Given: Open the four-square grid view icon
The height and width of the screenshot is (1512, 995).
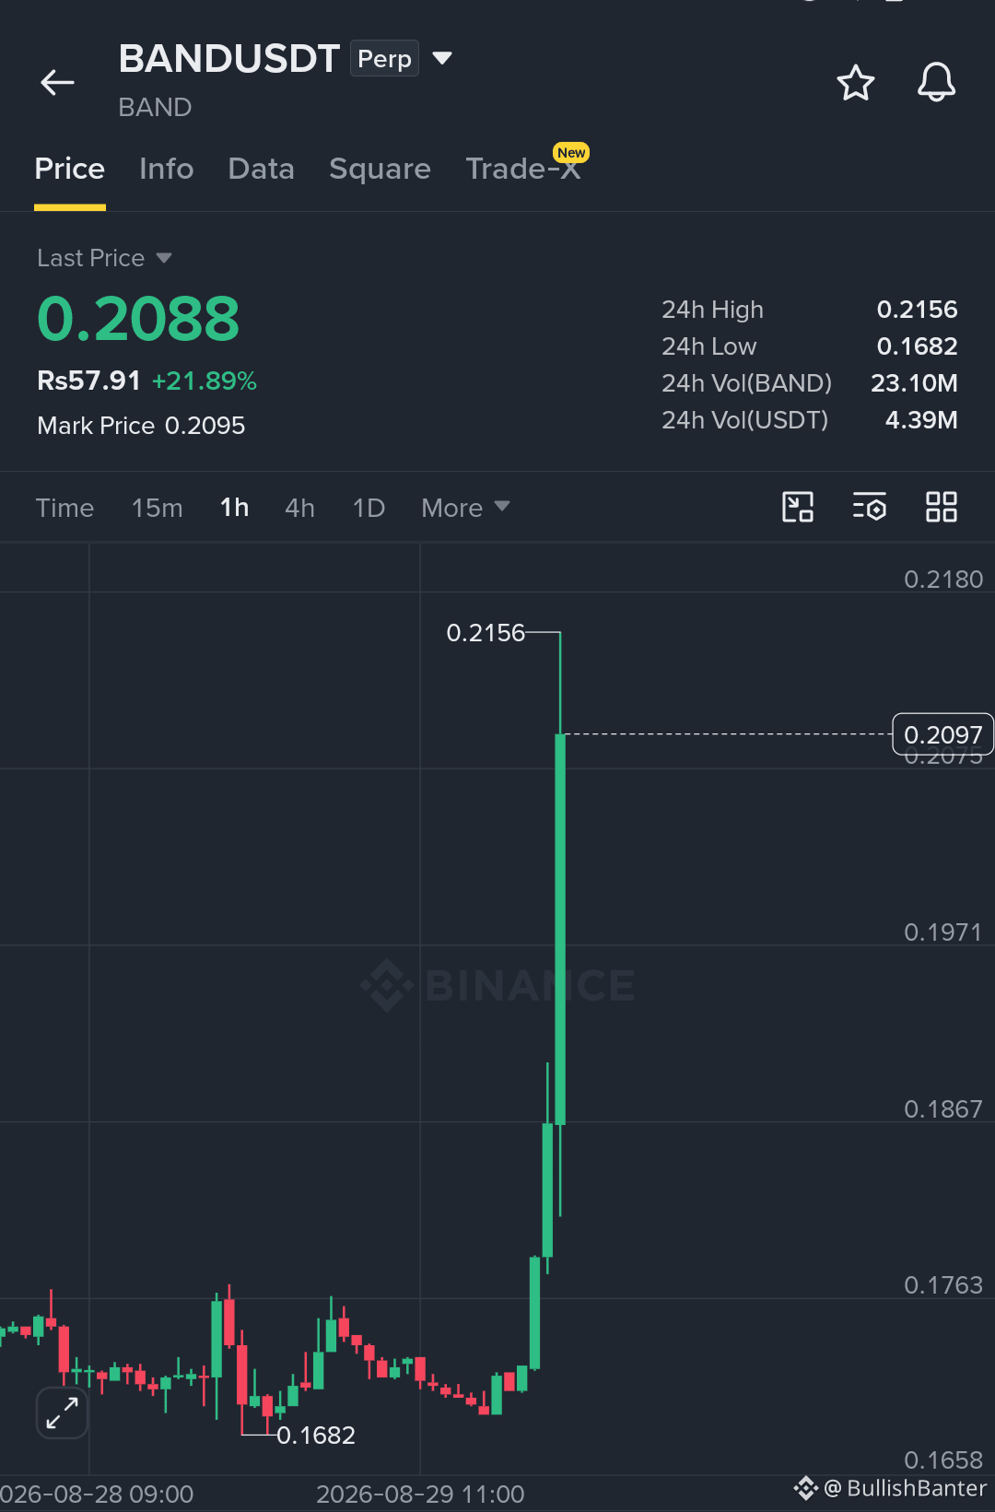Looking at the screenshot, I should click(x=942, y=507).
